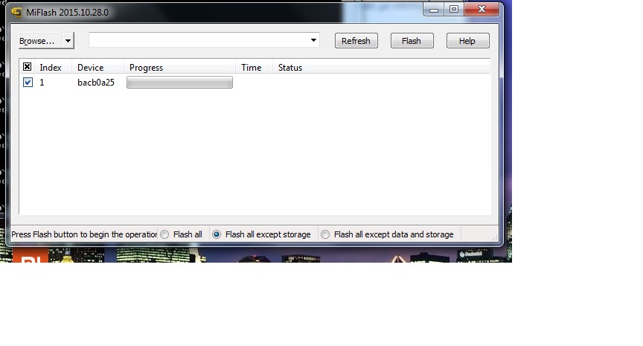Close the MiFlash window

click(x=482, y=10)
